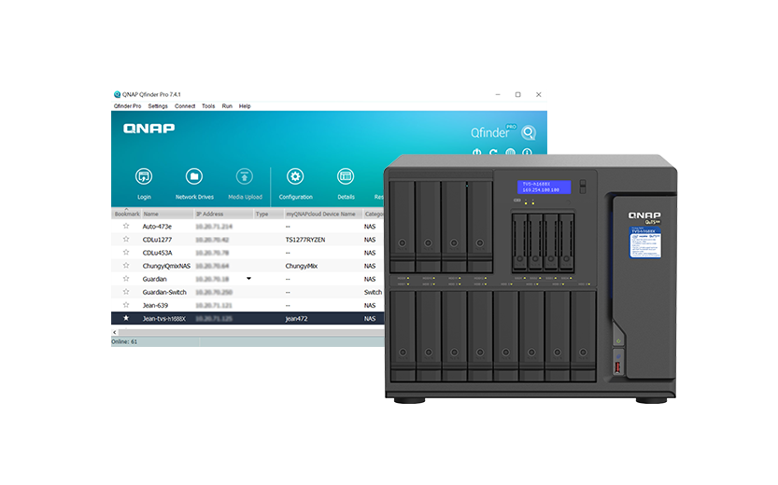The width and height of the screenshot is (778, 485).
Task: Open the Tools menu
Action: point(208,106)
